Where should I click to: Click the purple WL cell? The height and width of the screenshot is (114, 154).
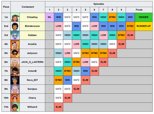50,17
